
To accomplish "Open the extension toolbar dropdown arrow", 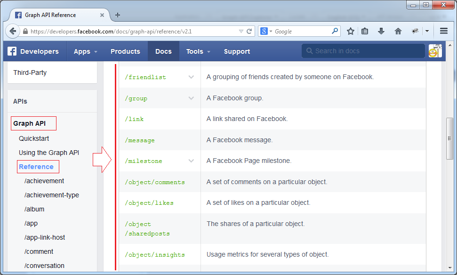I will tap(427, 31).
